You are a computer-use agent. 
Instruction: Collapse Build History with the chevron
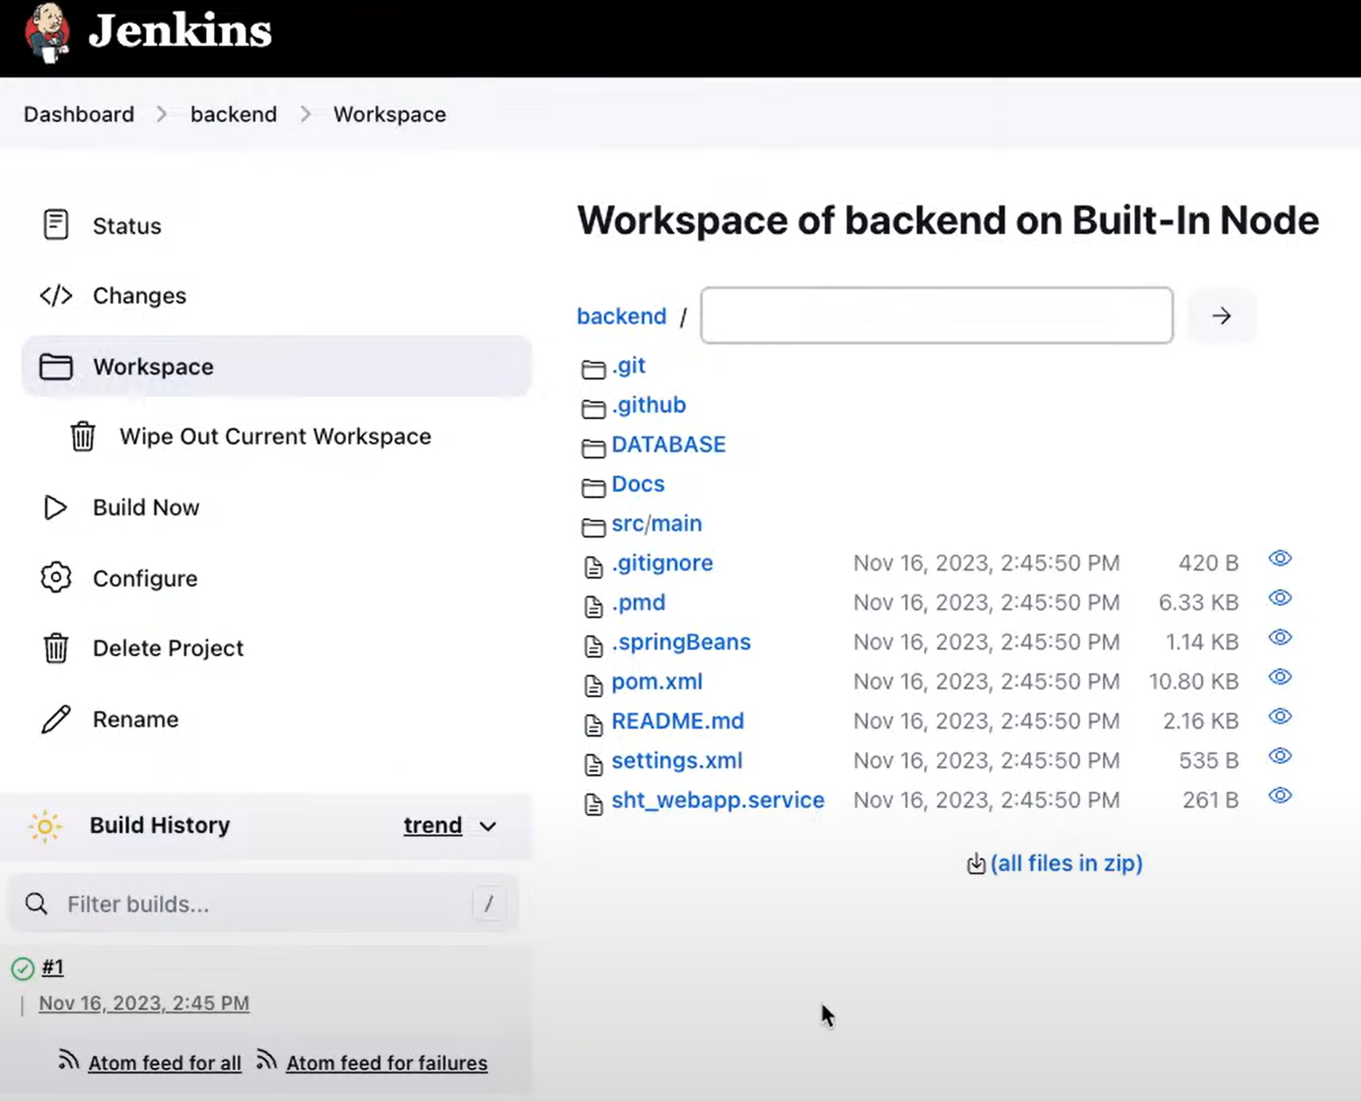pyautogui.click(x=488, y=827)
